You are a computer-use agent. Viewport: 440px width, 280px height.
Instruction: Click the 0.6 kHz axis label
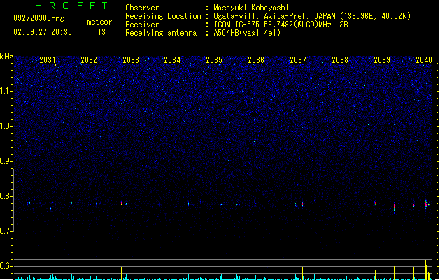(6, 266)
